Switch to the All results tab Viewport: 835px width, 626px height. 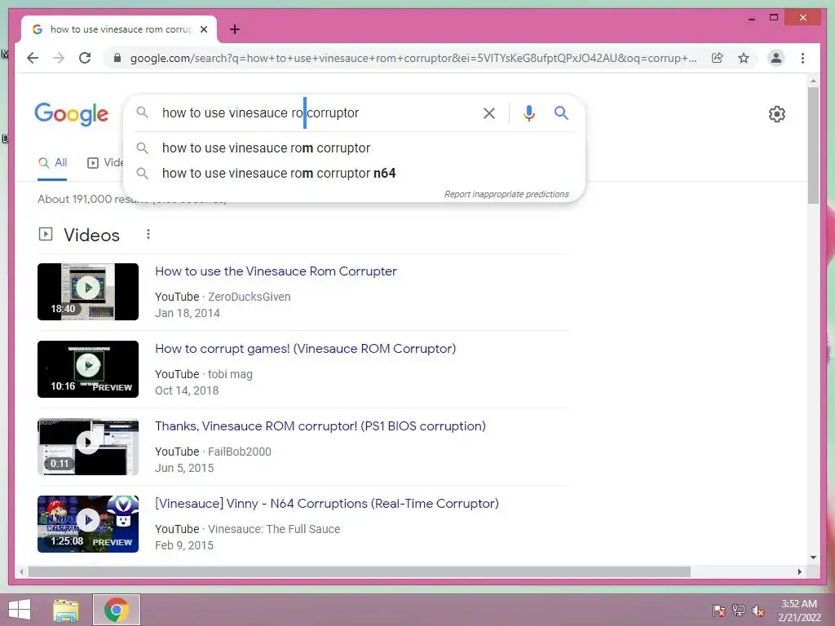pyautogui.click(x=52, y=163)
